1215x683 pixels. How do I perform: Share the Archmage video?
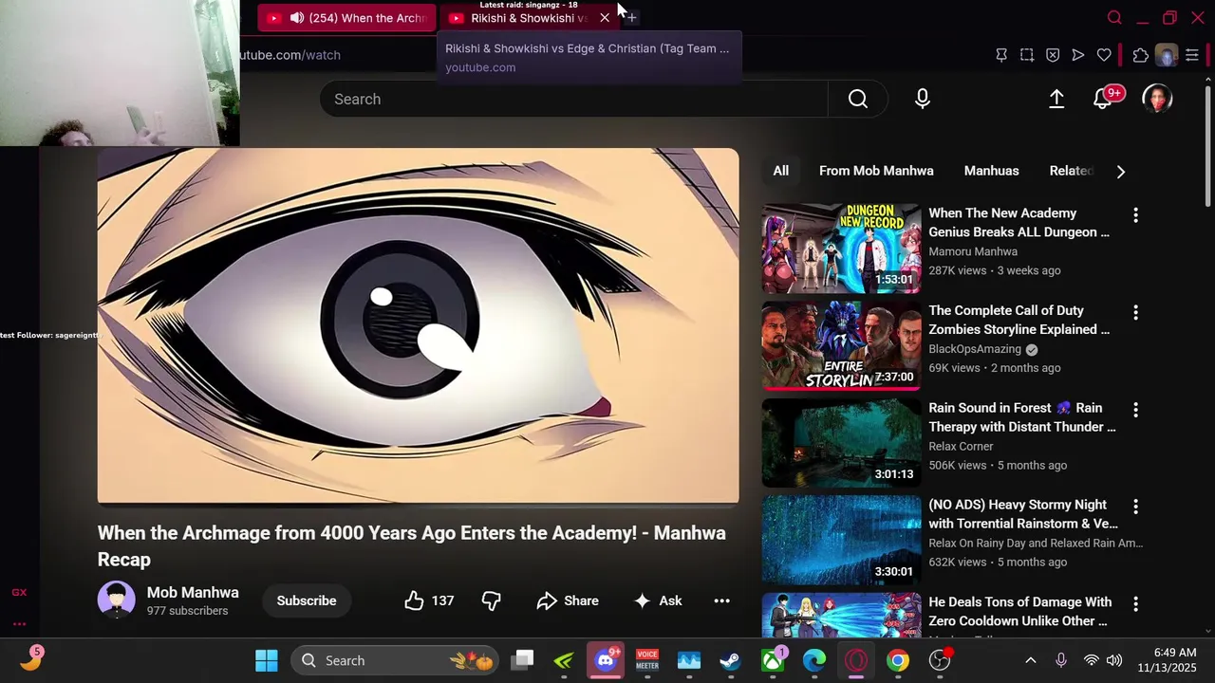coord(568,600)
